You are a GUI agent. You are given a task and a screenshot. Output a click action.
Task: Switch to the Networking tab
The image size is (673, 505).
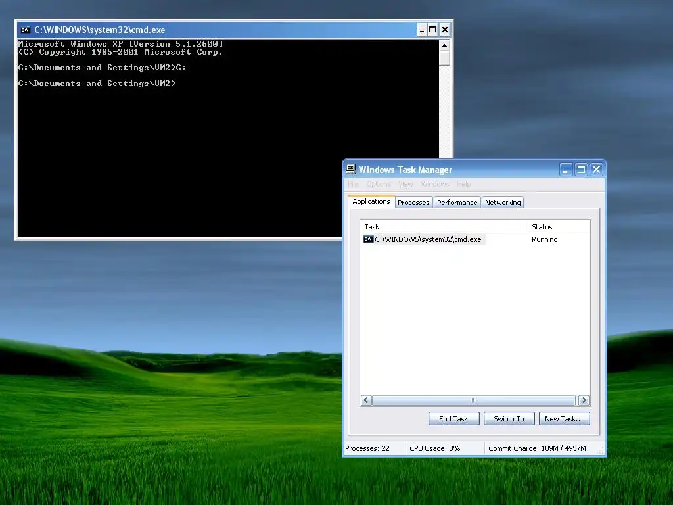(503, 203)
